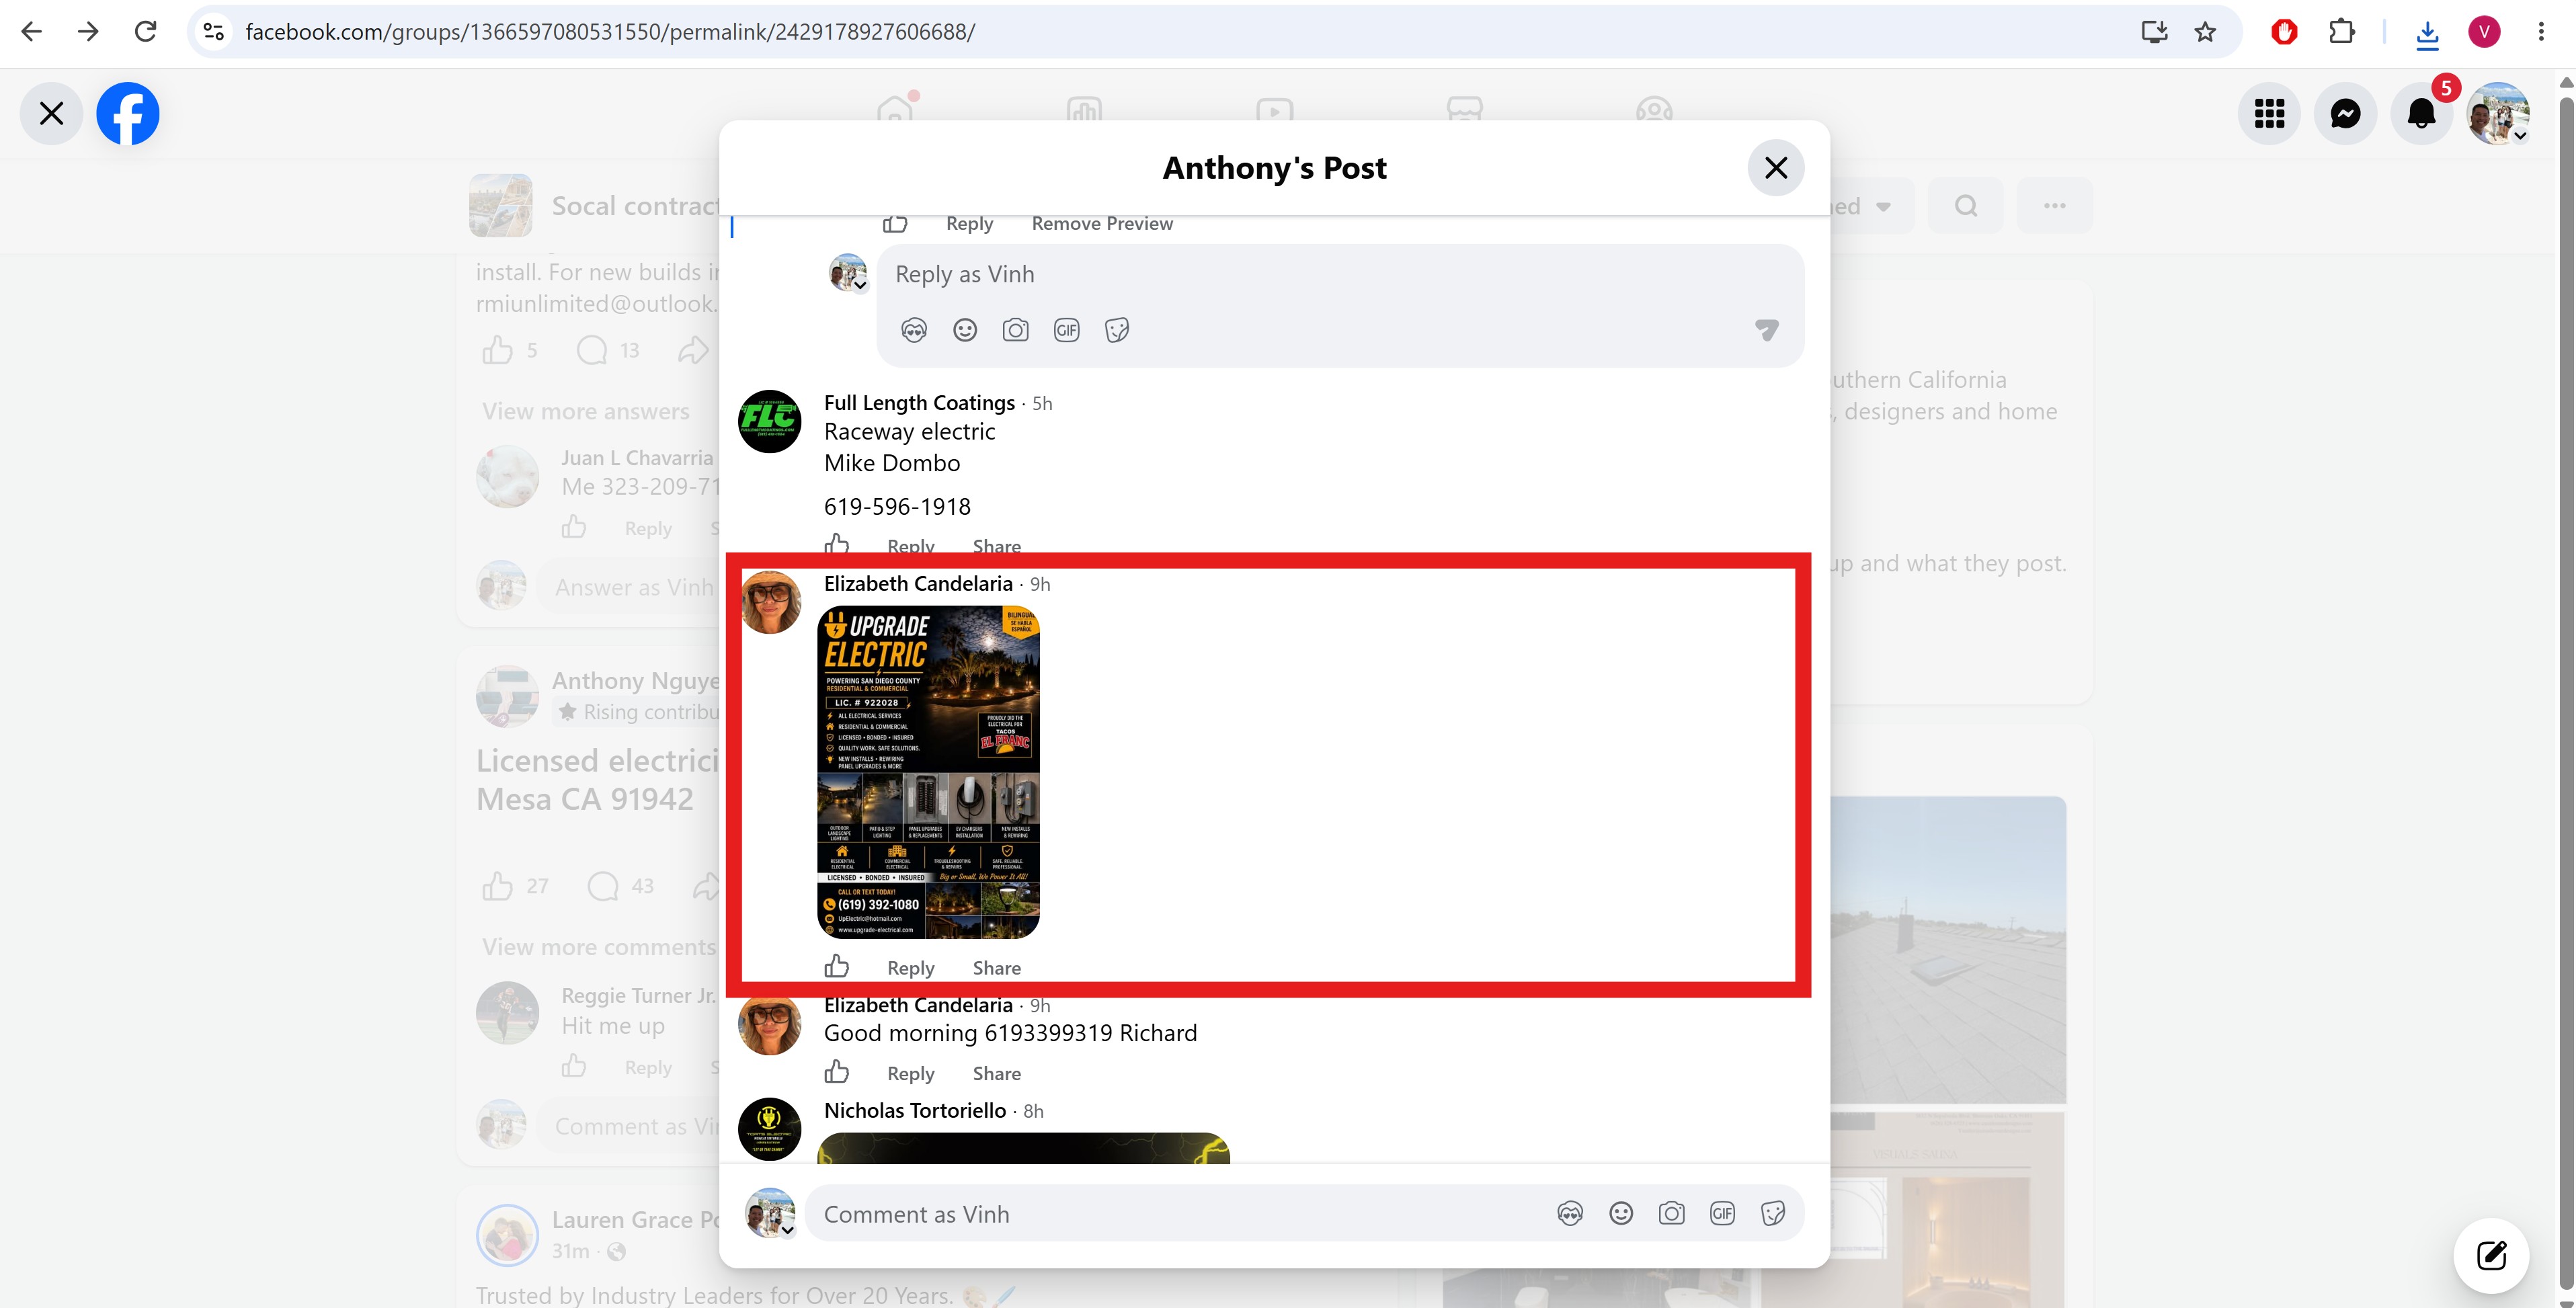Click the address bar showing the facebook.com group URL
This screenshot has width=2576, height=1308.
1180,32
